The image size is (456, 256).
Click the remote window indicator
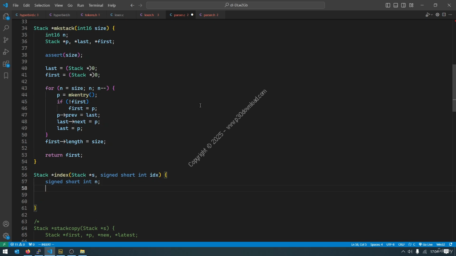click(4, 245)
